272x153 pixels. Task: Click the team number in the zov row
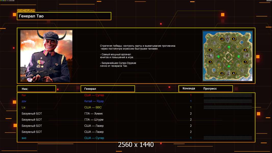click(x=191, y=101)
